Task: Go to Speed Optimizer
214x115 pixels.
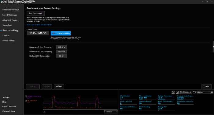Action: pyautogui.click(x=9, y=15)
